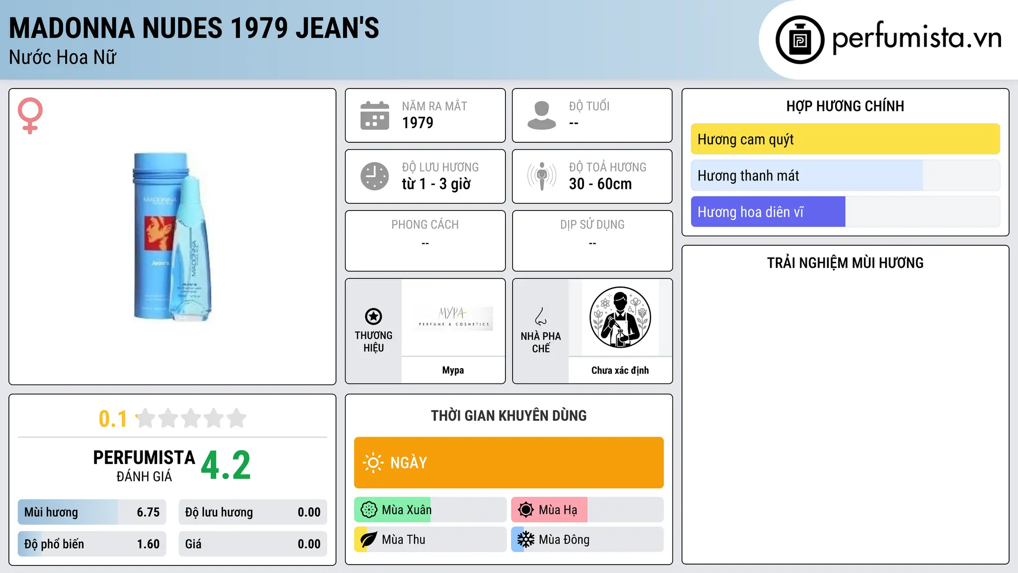Click the nose icon above Nhà pha chế
This screenshot has width=1018, height=573.
point(541,316)
